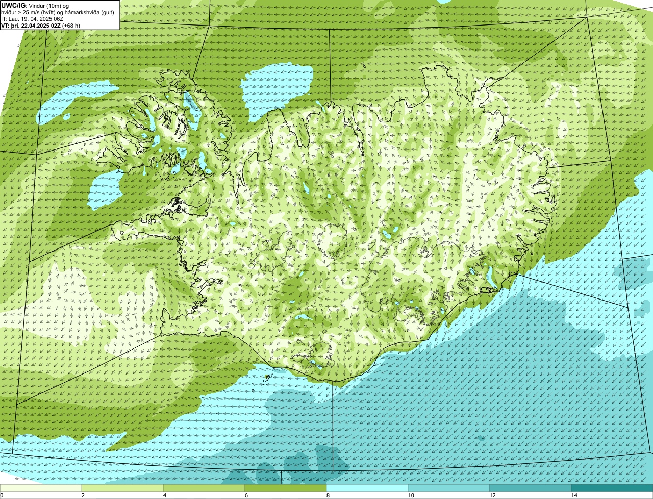
Task: Click the scale label "0"
Action: click(x=2, y=495)
